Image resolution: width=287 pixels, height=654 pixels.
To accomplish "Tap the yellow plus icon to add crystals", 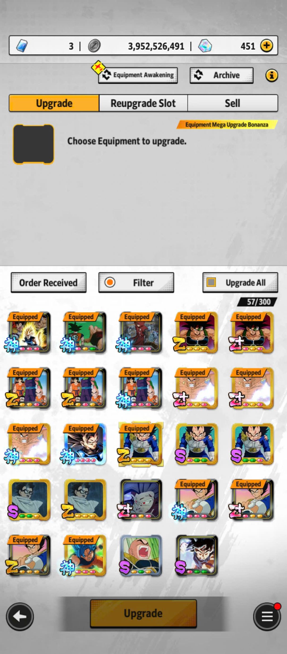I will [267, 46].
